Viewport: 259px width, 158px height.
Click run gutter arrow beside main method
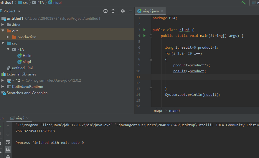(144, 36)
